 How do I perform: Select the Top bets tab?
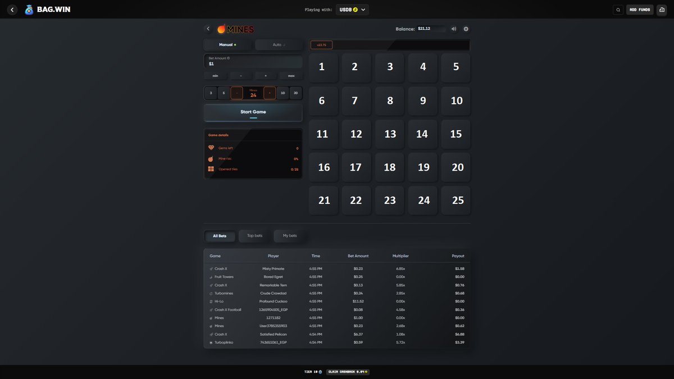point(254,236)
